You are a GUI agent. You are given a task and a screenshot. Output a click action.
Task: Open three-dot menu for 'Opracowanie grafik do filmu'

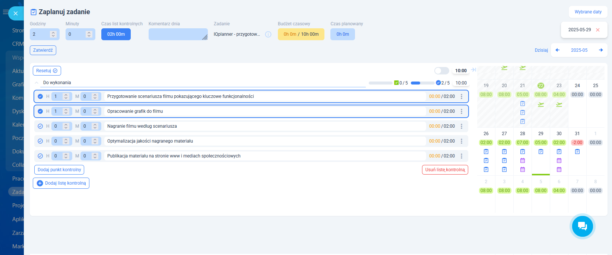(462, 111)
